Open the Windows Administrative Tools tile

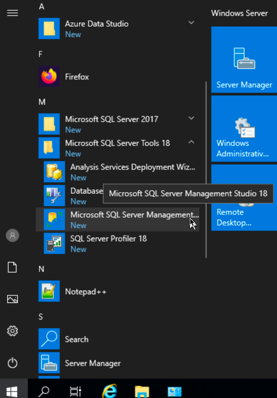tap(244, 129)
